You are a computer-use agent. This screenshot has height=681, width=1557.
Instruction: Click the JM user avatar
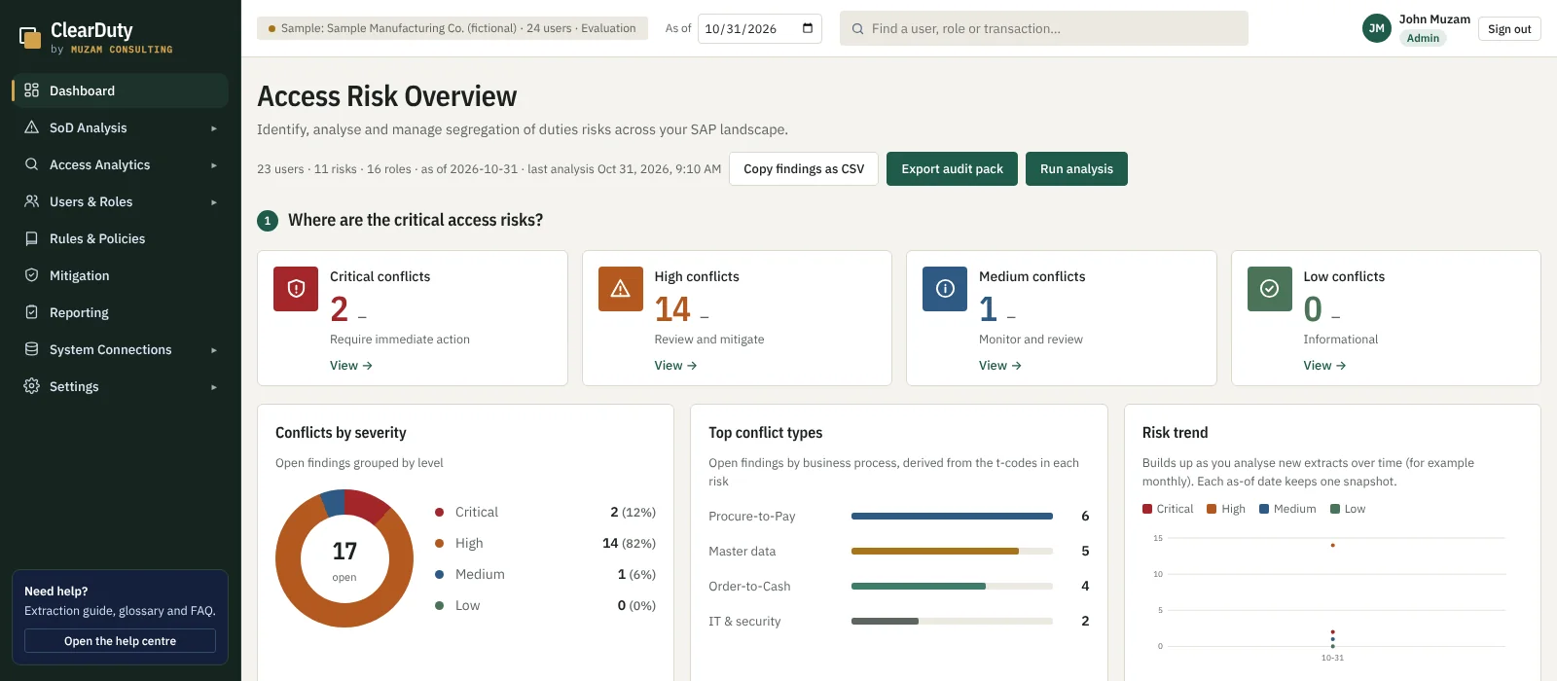pyautogui.click(x=1377, y=28)
